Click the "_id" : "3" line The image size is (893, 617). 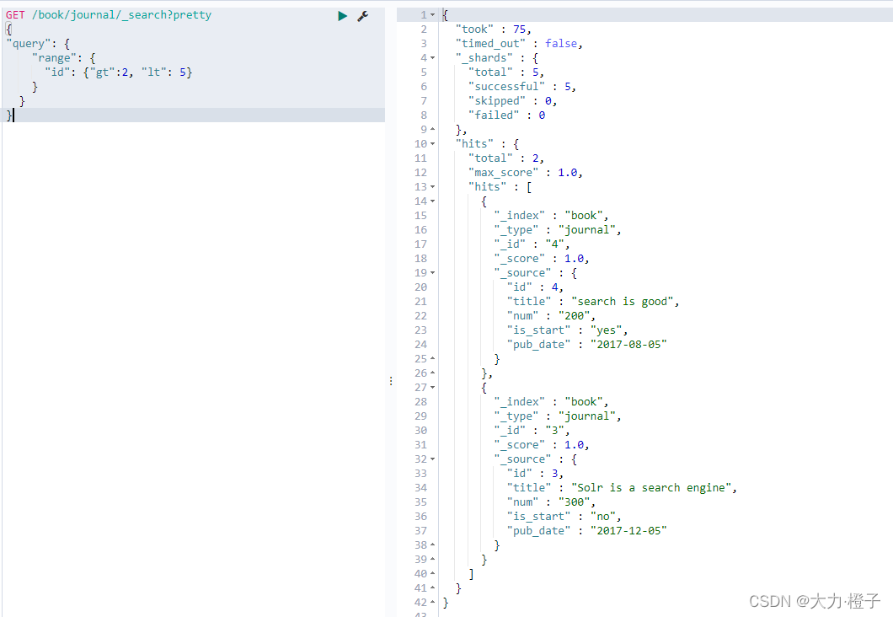[532, 431]
